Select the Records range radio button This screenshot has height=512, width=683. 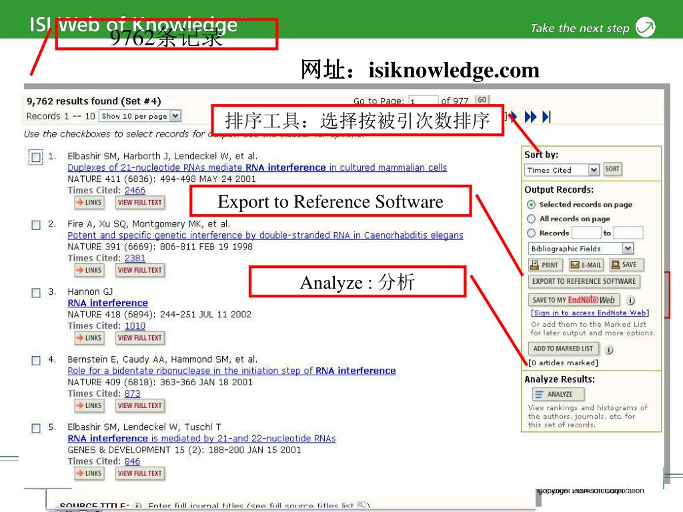(x=531, y=233)
